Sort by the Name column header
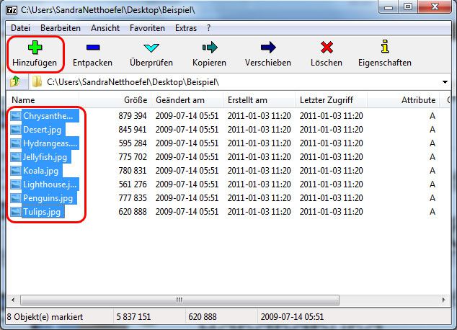This screenshot has height=330, width=457. (x=43, y=100)
